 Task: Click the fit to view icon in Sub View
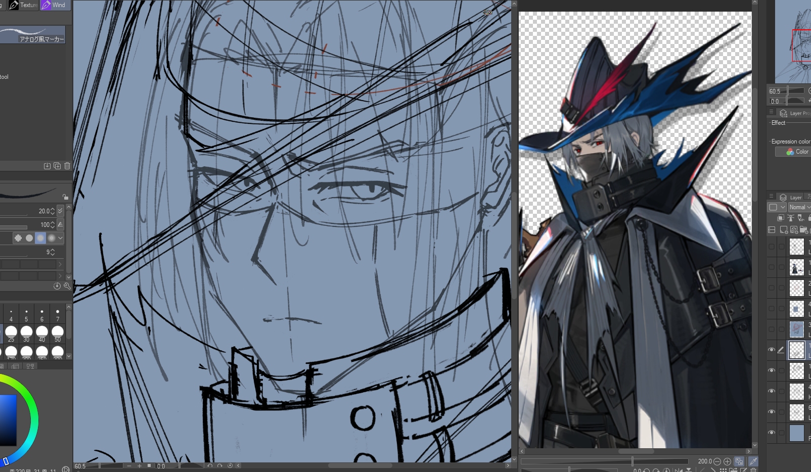point(739,461)
